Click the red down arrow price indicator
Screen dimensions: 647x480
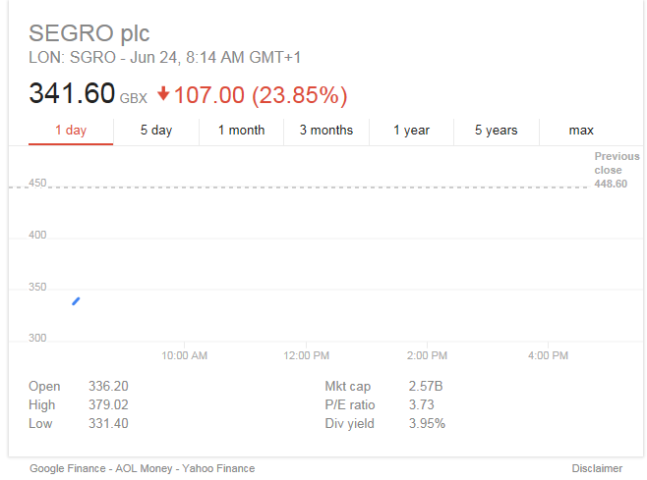point(163,94)
